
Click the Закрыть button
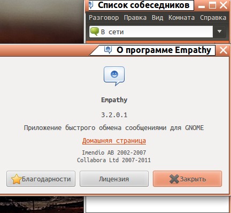pyautogui.click(x=187, y=179)
